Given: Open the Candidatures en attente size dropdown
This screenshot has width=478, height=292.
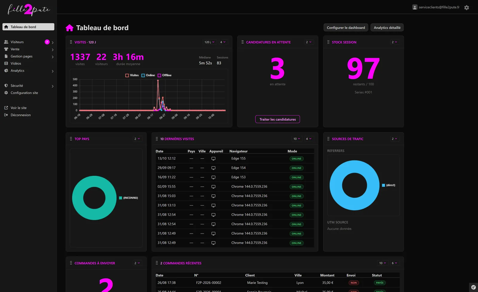Looking at the screenshot, I should pos(309,42).
